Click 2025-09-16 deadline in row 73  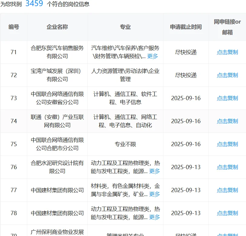pyautogui.click(x=186, y=98)
